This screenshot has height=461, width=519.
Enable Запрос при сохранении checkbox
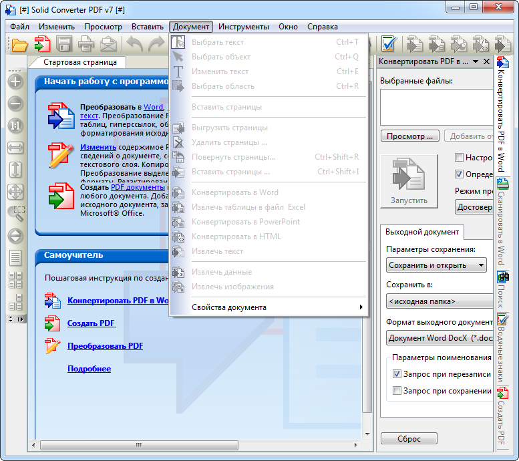pos(397,391)
